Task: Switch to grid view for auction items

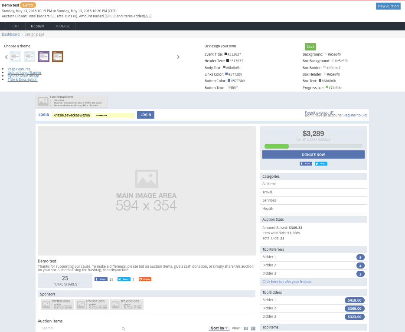Action: 246,328
